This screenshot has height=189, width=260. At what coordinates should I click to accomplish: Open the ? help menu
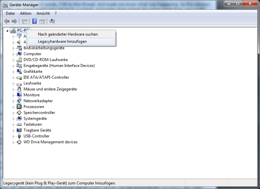click(x=56, y=13)
